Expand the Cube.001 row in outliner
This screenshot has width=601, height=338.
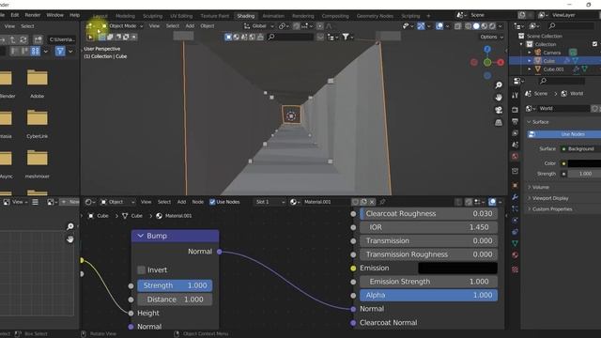(530, 69)
